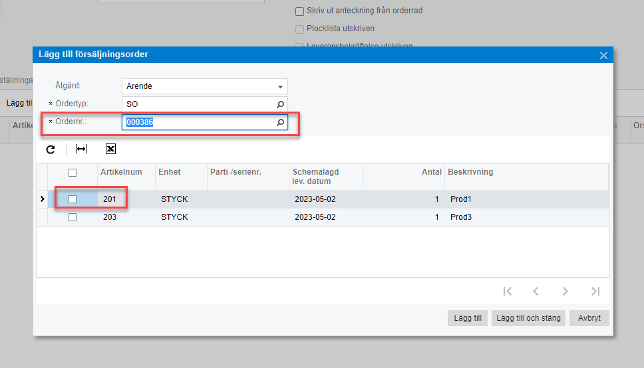Click the Parti-/serienr. column header
This screenshot has width=644, height=368.
click(248, 177)
